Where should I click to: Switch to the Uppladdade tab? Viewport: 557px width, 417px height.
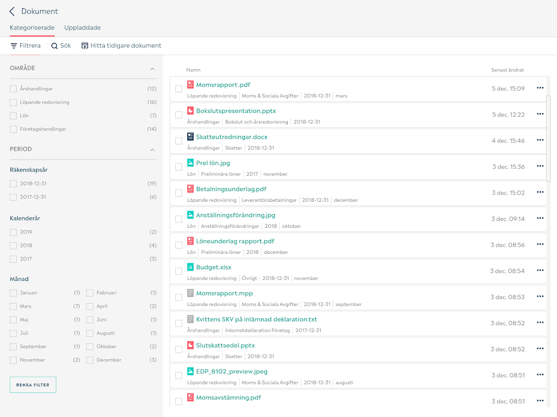coord(82,28)
